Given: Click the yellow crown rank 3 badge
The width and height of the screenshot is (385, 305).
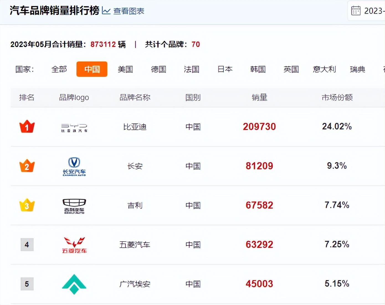Looking at the screenshot, I should (x=27, y=205).
